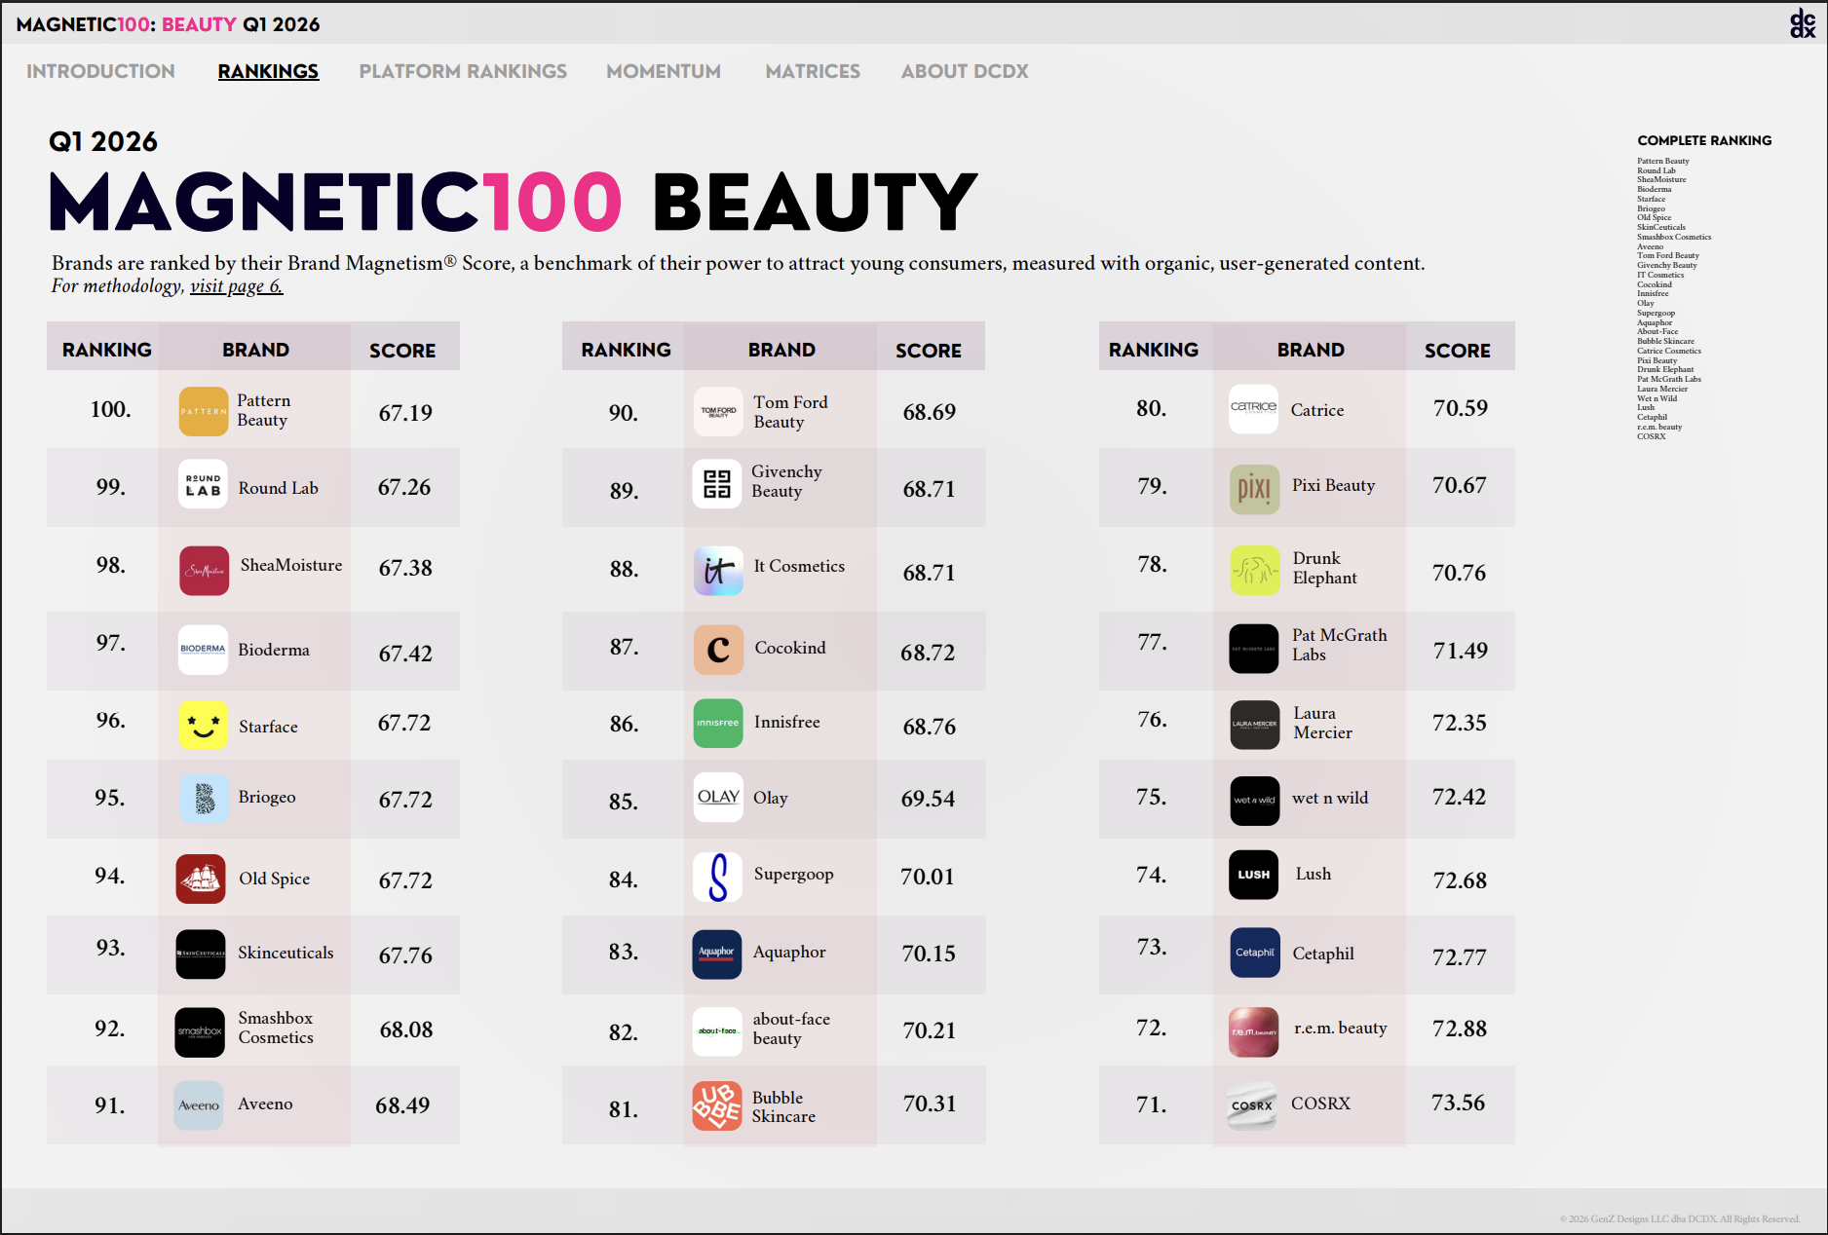
Task: Click the Skinceuticals black logo
Action: point(201,954)
